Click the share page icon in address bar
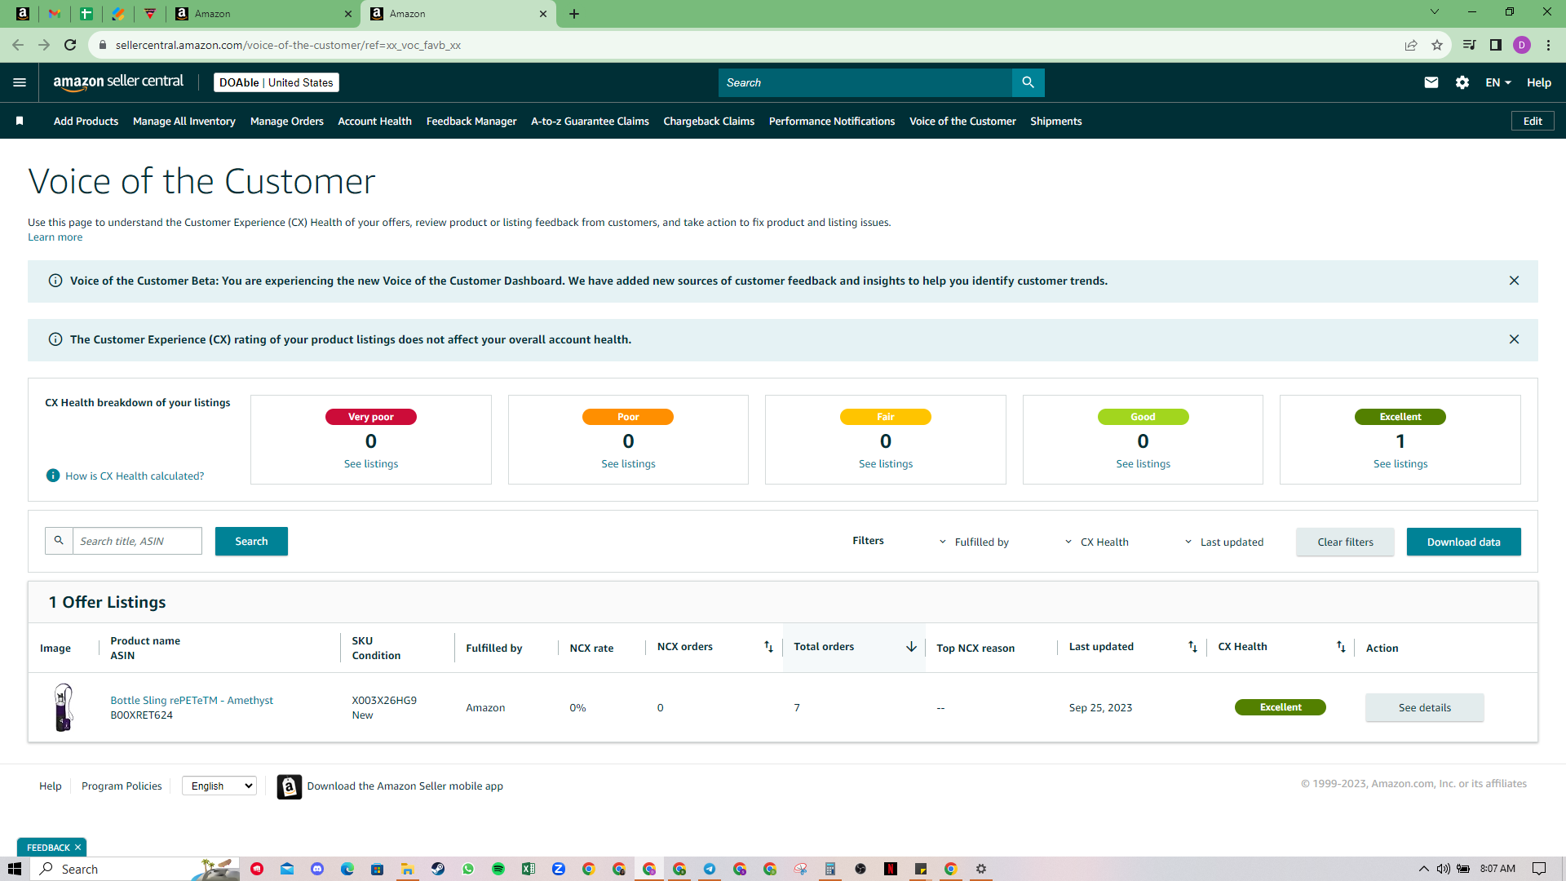 click(x=1411, y=45)
